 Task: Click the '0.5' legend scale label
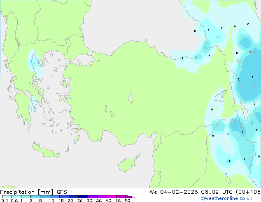pyautogui.click(x=14, y=200)
